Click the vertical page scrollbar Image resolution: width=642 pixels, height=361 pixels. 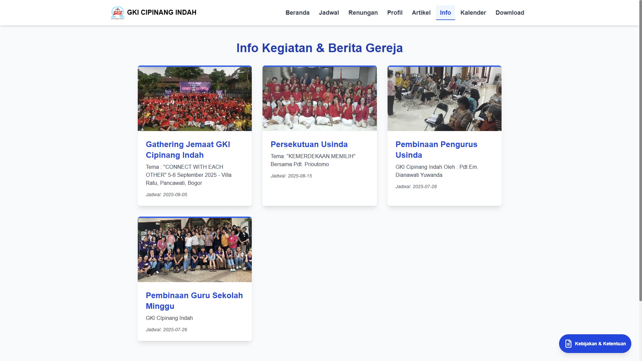coord(640,150)
